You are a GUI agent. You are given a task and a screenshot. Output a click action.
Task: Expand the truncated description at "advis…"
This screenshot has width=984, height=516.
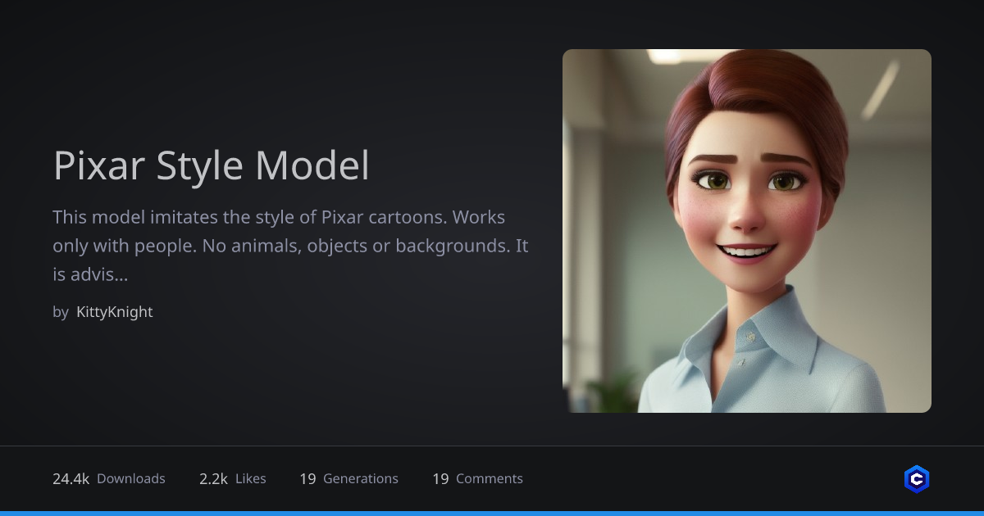click(x=102, y=275)
